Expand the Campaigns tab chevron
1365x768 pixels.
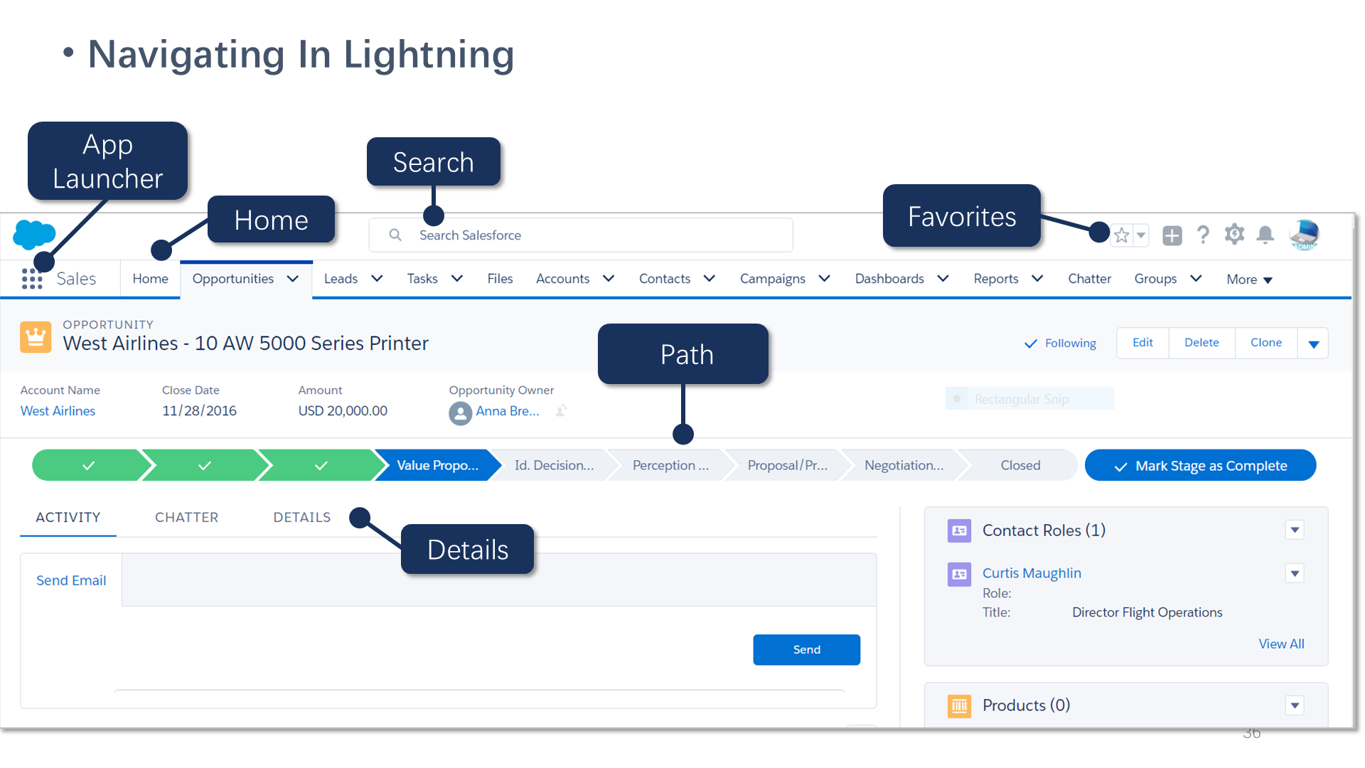click(825, 279)
